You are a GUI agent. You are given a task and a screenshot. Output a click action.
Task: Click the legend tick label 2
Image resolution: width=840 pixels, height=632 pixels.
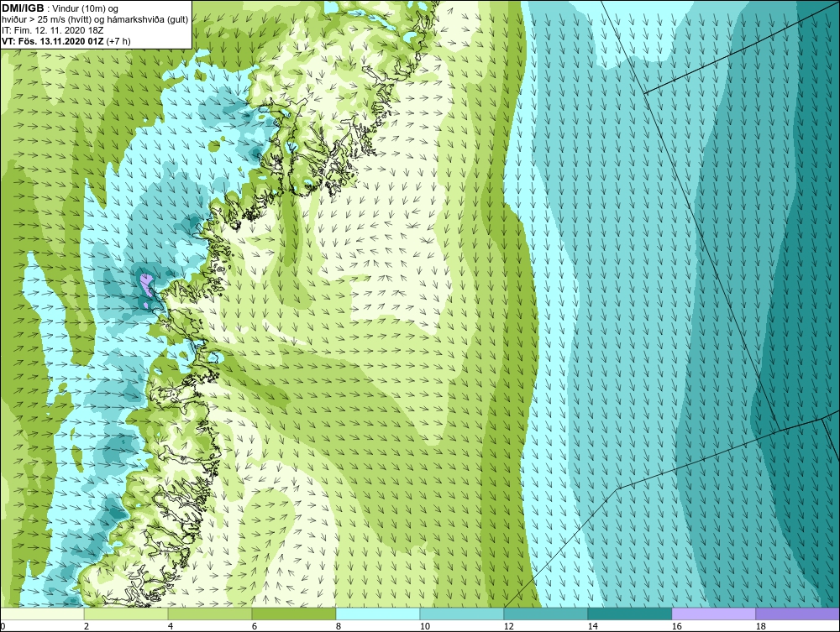(87, 626)
